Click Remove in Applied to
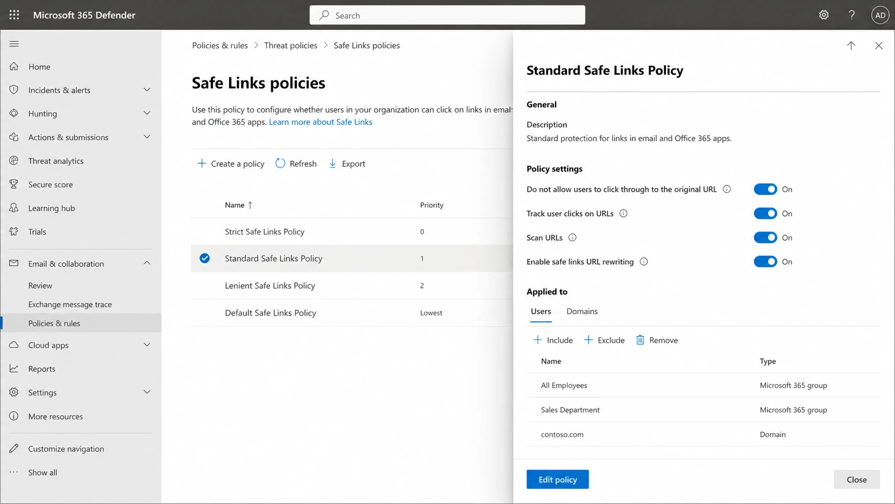The height and width of the screenshot is (504, 895). coord(656,340)
